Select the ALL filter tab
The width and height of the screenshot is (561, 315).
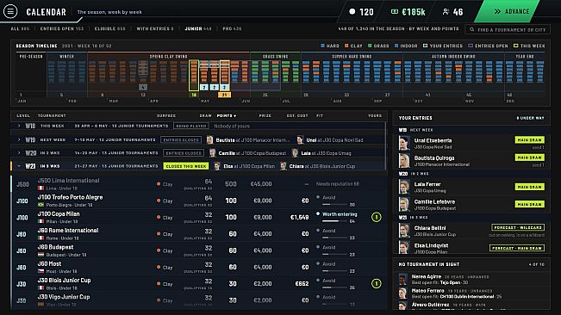click(20, 28)
